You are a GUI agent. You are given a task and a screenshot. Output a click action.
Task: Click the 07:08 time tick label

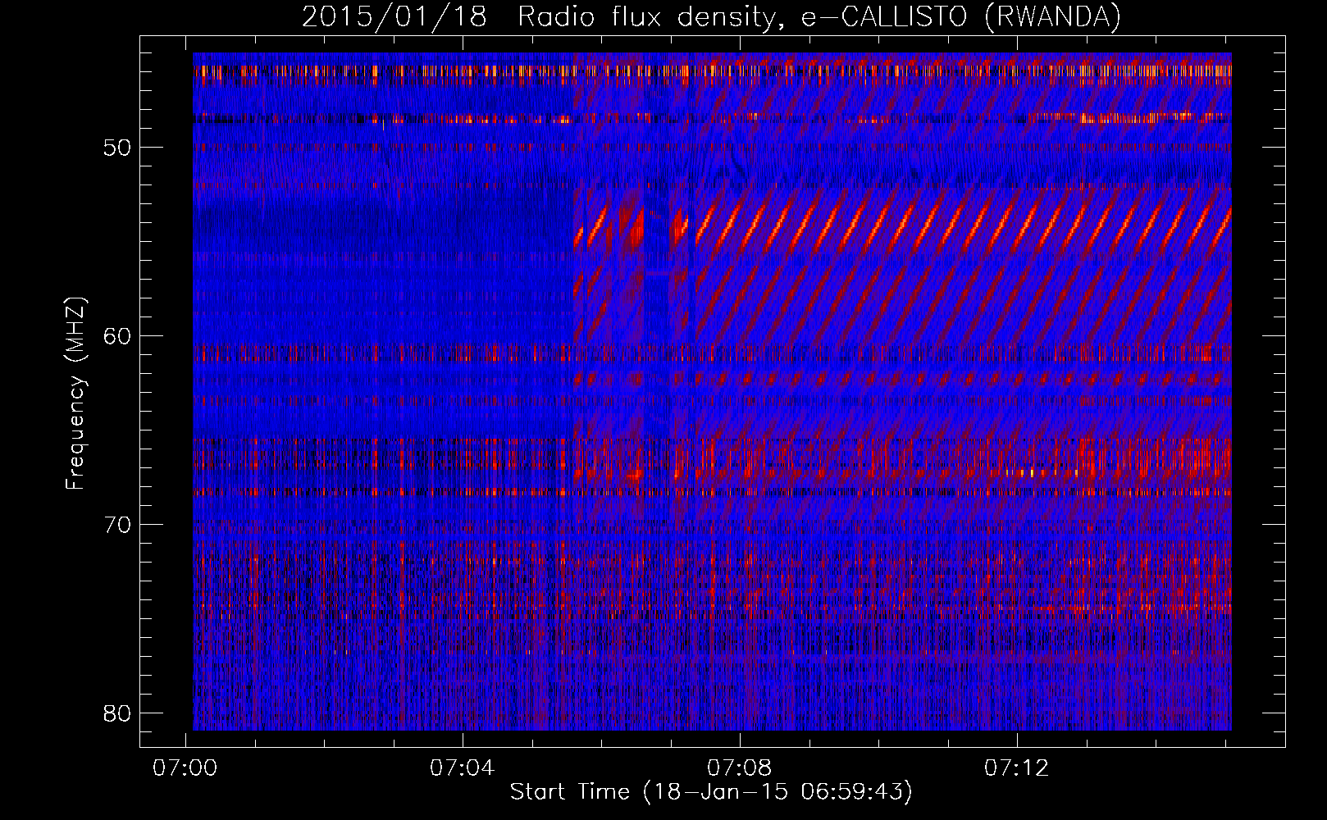(740, 768)
